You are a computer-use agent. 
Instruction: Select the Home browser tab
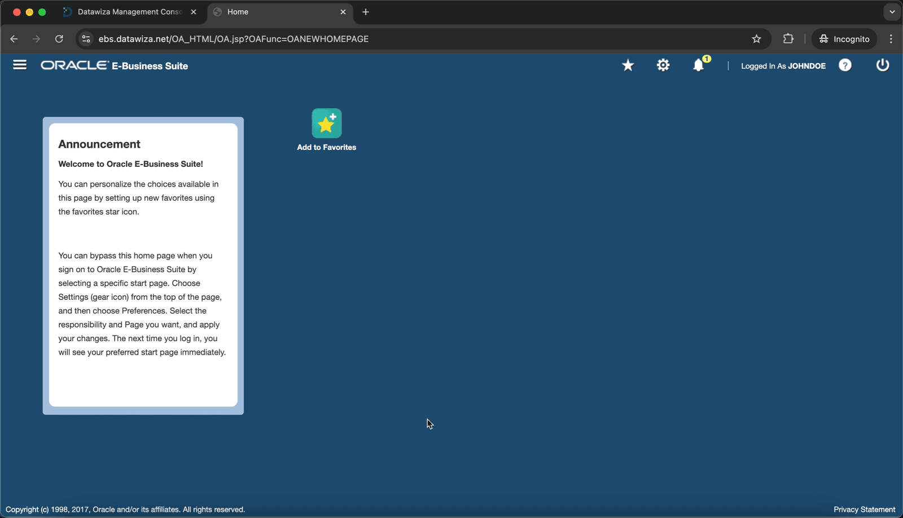[280, 12]
